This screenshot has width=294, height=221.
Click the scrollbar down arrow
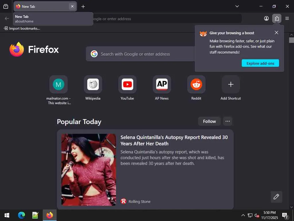tap(291, 207)
